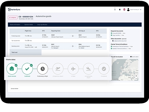Click the Completed status icon
The image size is (149, 112).
click(x=104, y=69)
